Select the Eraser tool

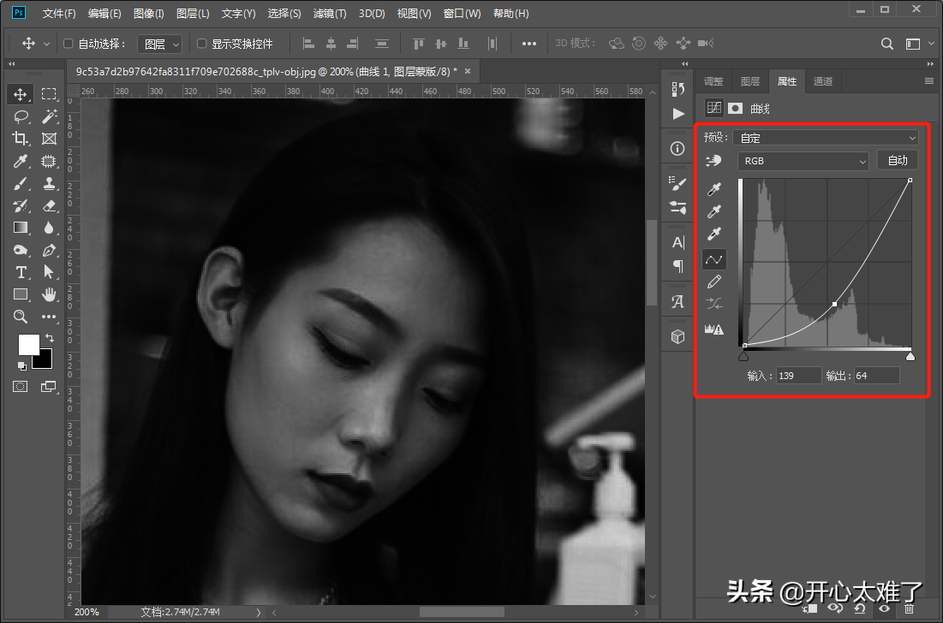point(49,205)
